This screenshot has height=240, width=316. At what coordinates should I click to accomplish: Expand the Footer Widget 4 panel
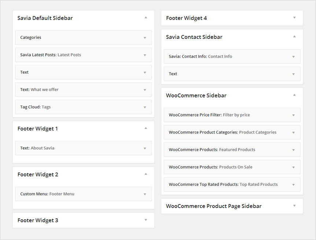coord(294,18)
